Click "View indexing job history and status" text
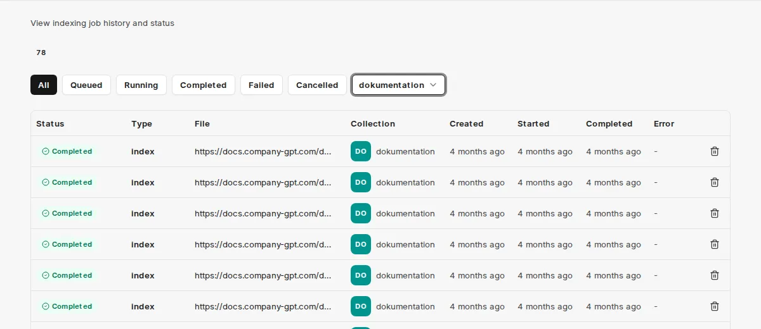 [102, 23]
